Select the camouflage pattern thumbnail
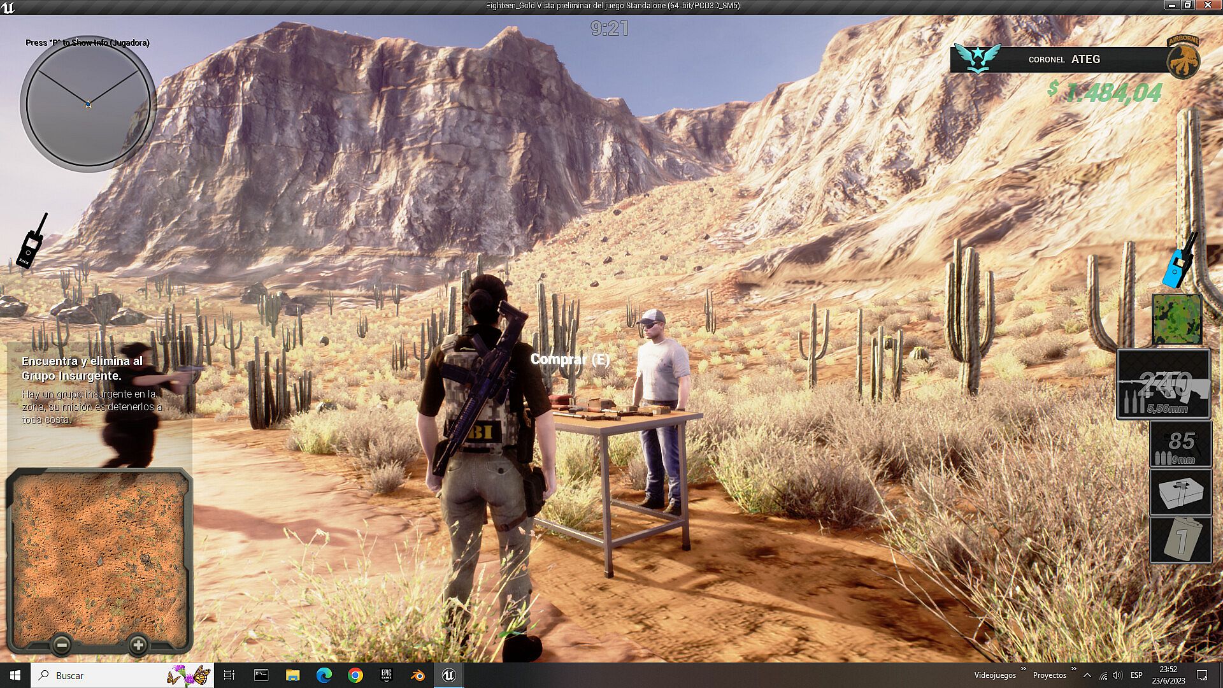Viewport: 1223px width, 688px height. [x=1177, y=319]
